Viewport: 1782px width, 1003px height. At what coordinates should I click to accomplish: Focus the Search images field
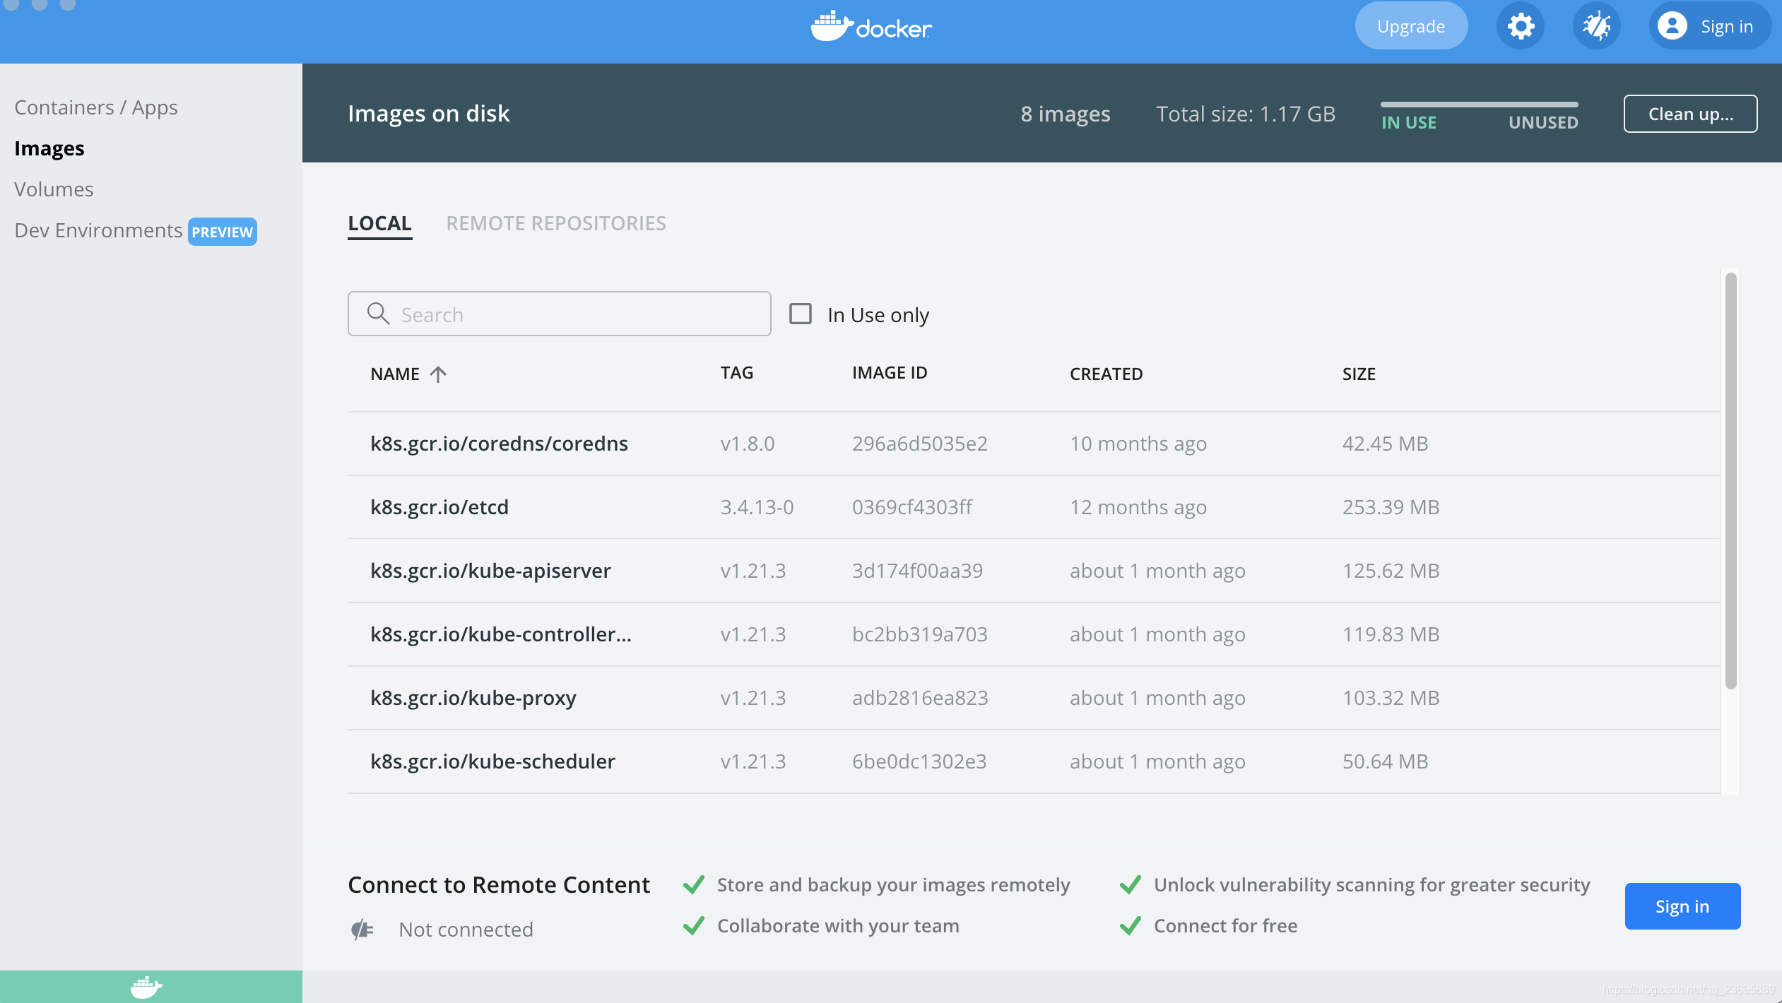click(x=560, y=314)
